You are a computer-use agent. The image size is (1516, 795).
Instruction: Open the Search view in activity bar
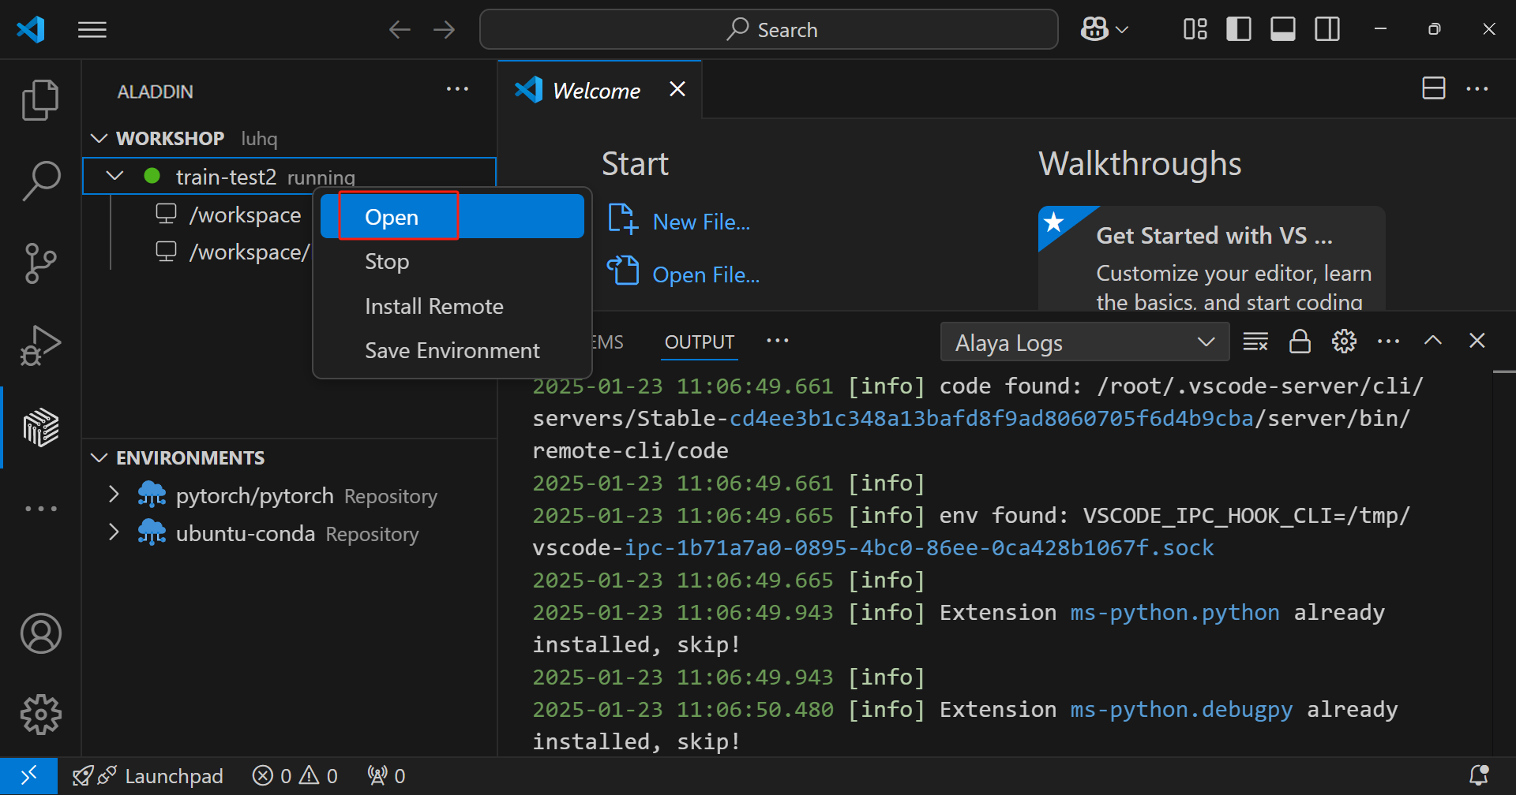pyautogui.click(x=40, y=181)
